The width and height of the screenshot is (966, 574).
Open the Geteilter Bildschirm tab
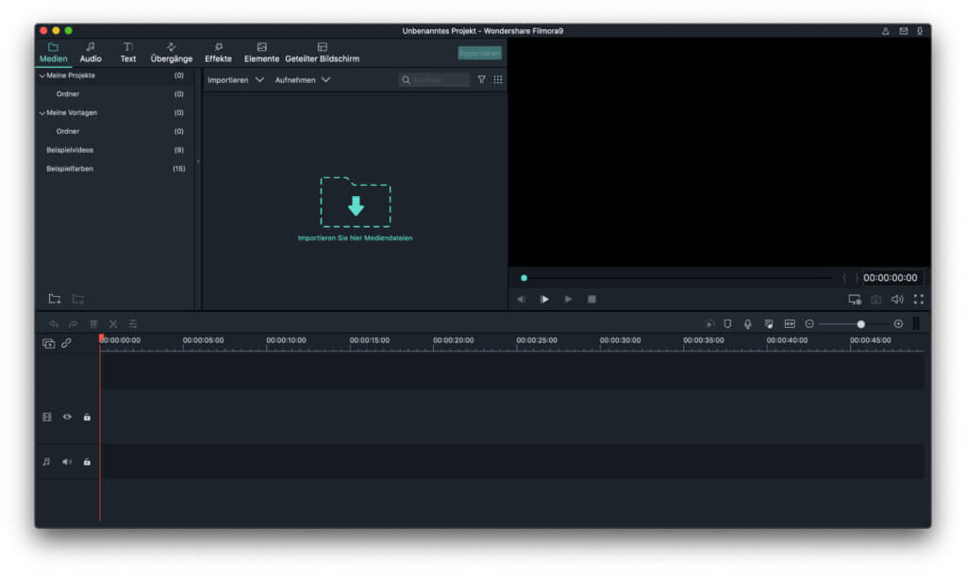(322, 53)
